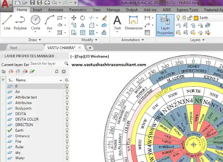Click the Offset tool icon
223x162 pixels.
(104, 32)
